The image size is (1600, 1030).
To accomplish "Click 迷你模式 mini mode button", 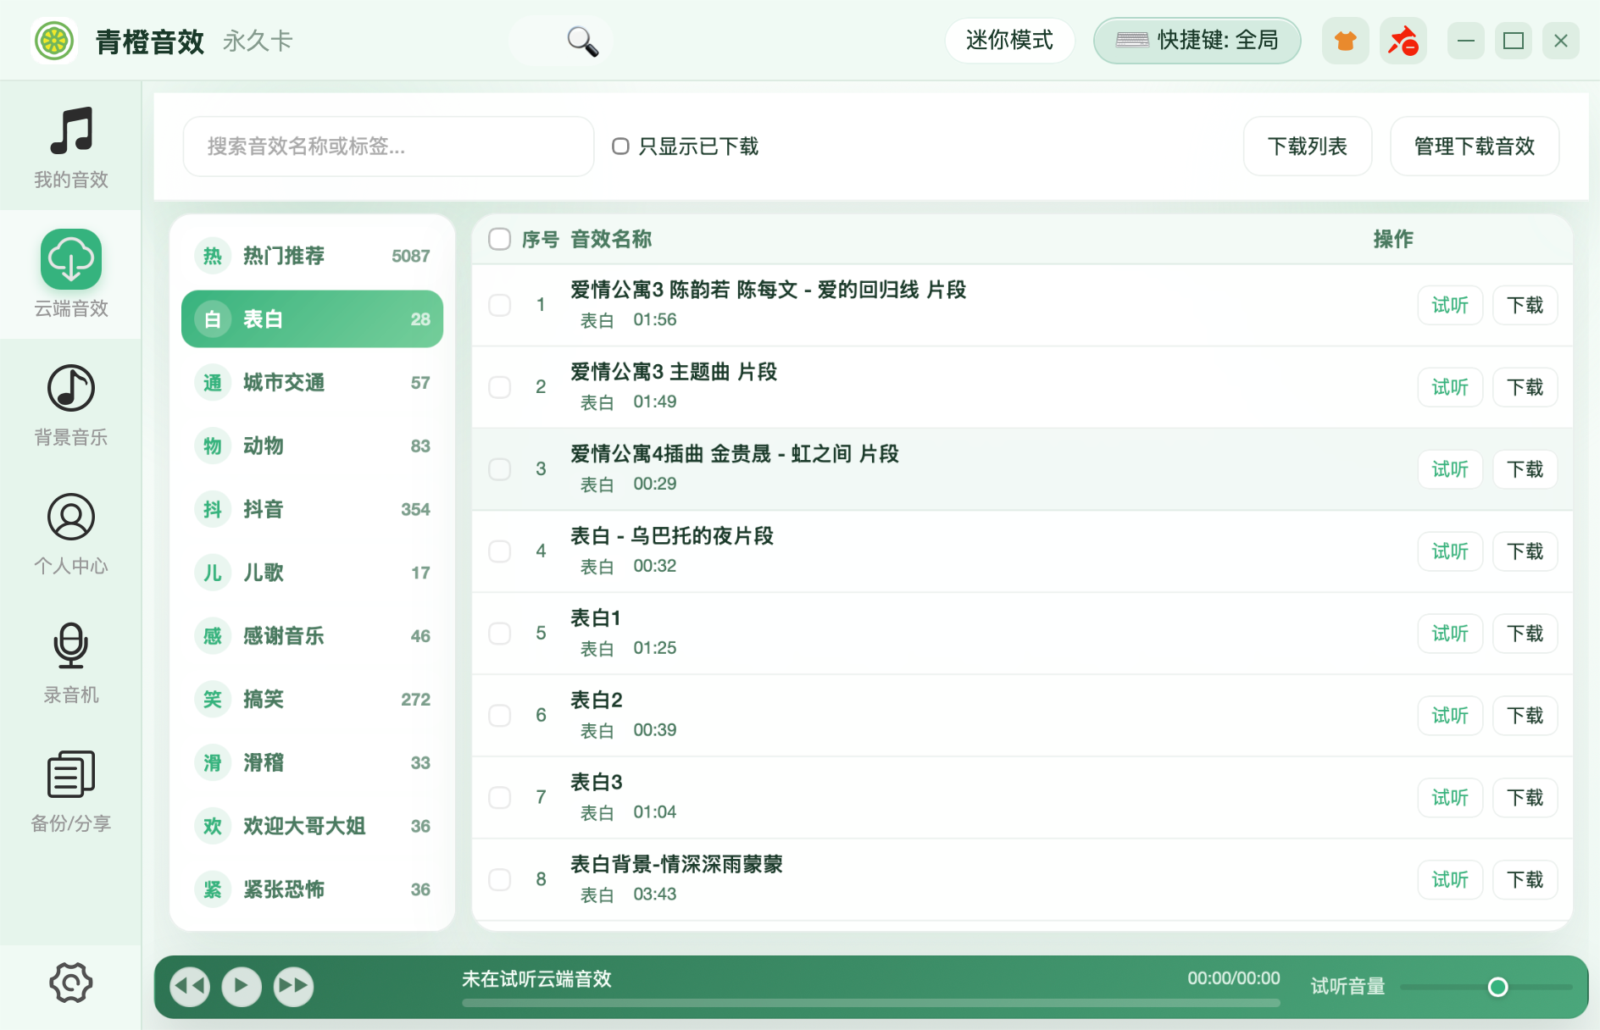I will [1009, 41].
